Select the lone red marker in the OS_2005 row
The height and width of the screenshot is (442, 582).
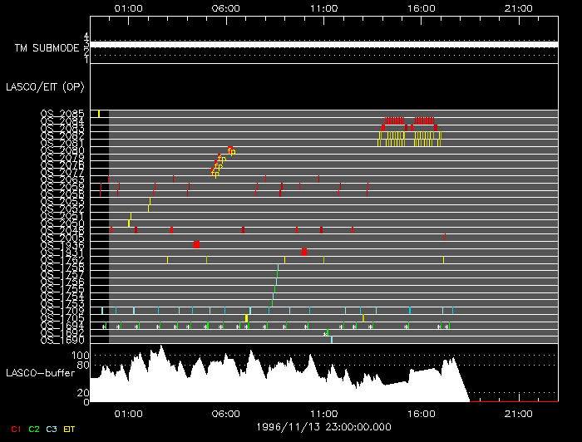445,237
